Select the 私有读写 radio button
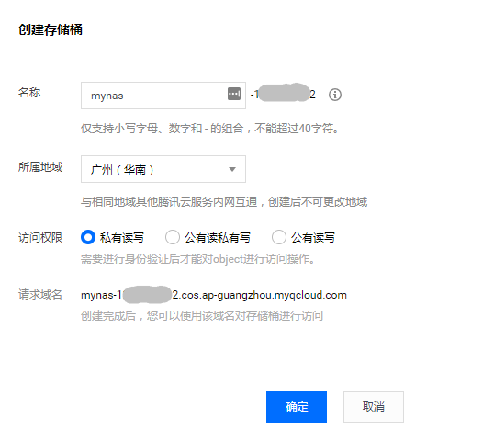 pyautogui.click(x=88, y=237)
